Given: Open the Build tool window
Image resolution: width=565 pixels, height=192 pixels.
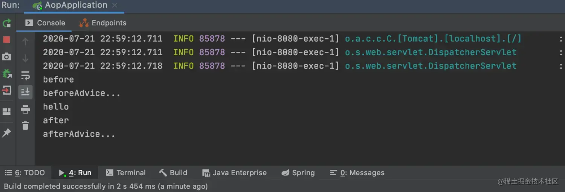Looking at the screenshot, I should click(x=173, y=173).
